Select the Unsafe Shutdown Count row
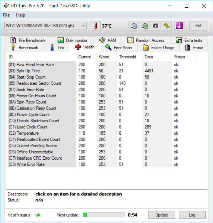213x223 pixels. tap(102, 121)
